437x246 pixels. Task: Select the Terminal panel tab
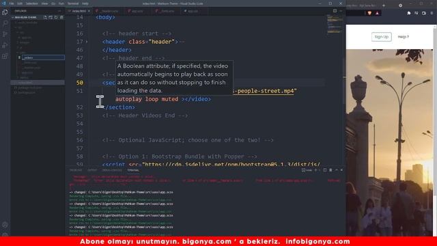(133, 170)
